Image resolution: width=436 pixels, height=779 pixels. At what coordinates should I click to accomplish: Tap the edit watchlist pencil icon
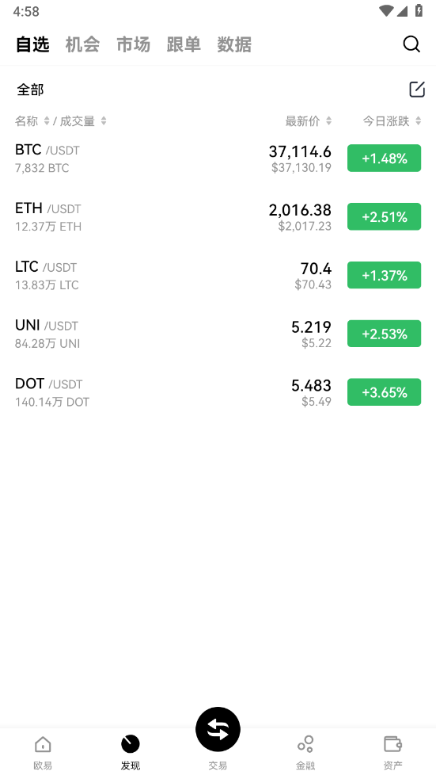(417, 90)
